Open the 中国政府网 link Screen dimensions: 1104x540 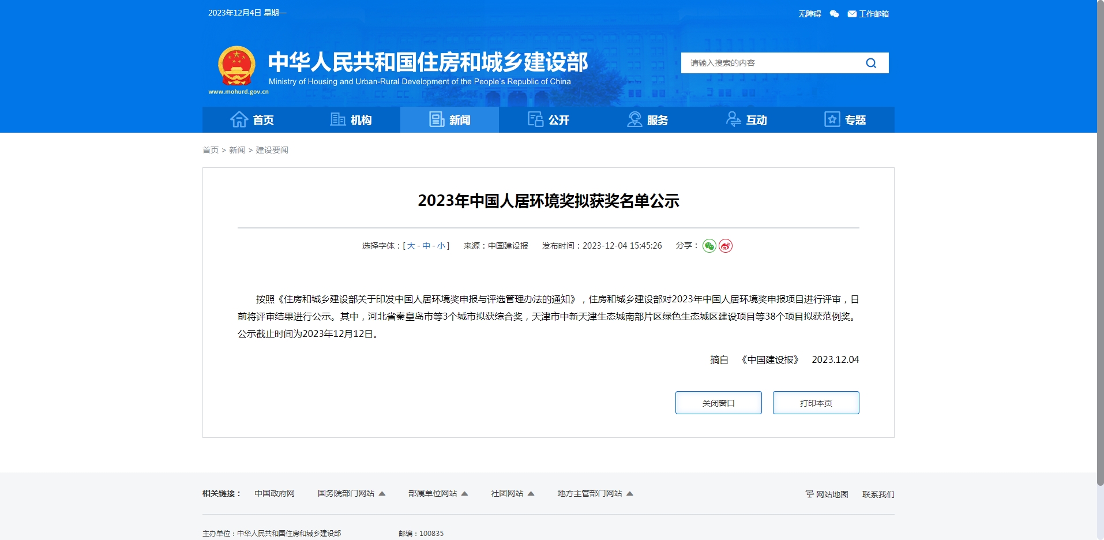click(x=275, y=493)
